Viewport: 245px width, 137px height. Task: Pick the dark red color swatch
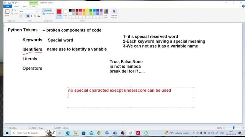[77, 10]
